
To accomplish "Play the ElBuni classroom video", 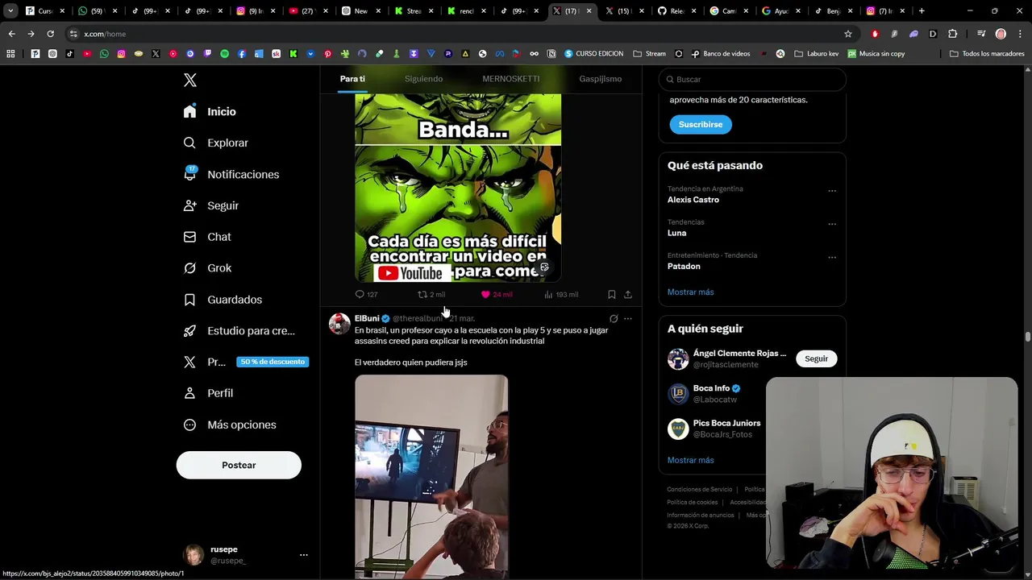I will pyautogui.click(x=431, y=477).
